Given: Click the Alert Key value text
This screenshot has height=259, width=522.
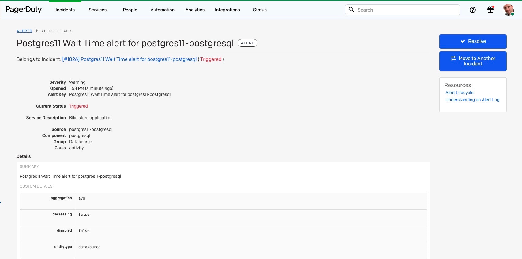Looking at the screenshot, I should click(x=120, y=94).
